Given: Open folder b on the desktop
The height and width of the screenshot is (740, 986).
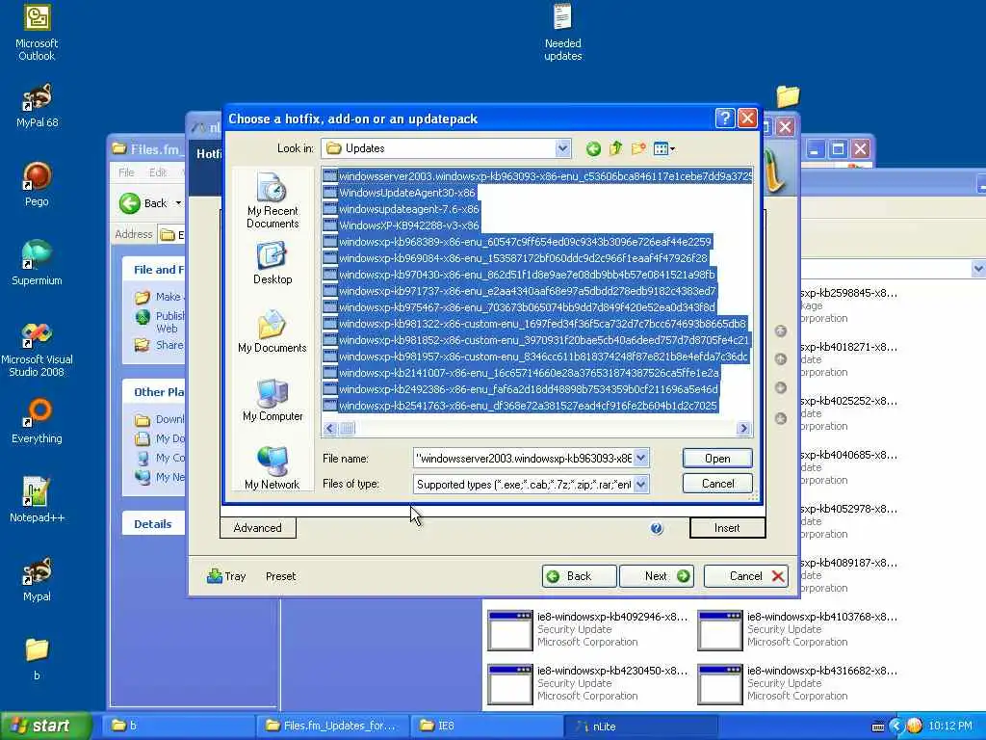Looking at the screenshot, I should pyautogui.click(x=37, y=659).
